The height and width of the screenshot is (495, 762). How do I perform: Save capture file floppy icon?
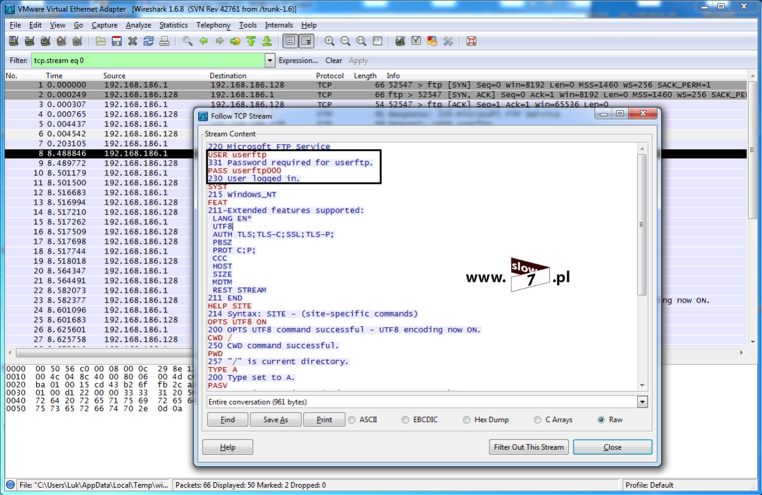click(117, 41)
